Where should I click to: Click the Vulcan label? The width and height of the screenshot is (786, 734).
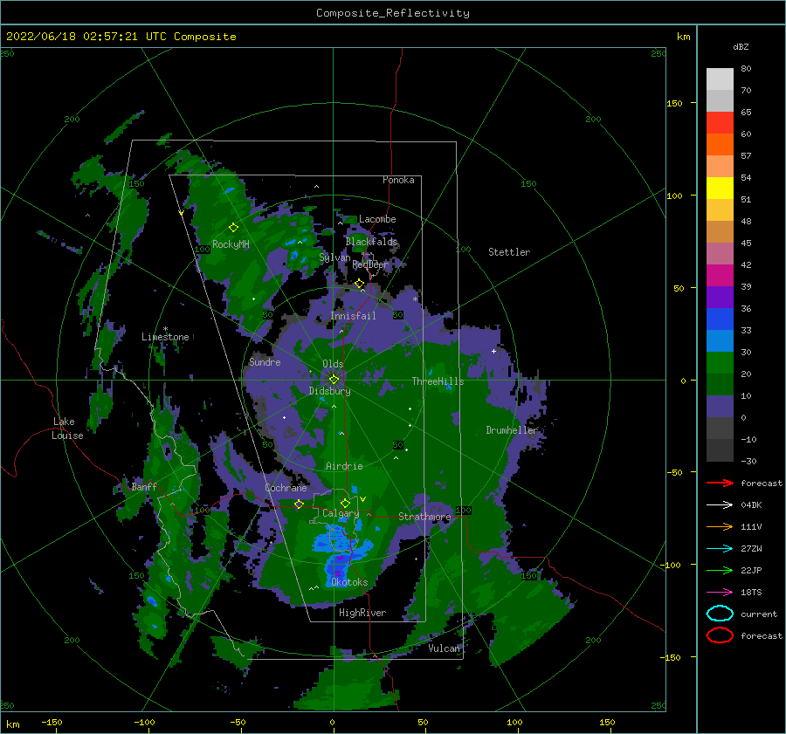coord(444,648)
